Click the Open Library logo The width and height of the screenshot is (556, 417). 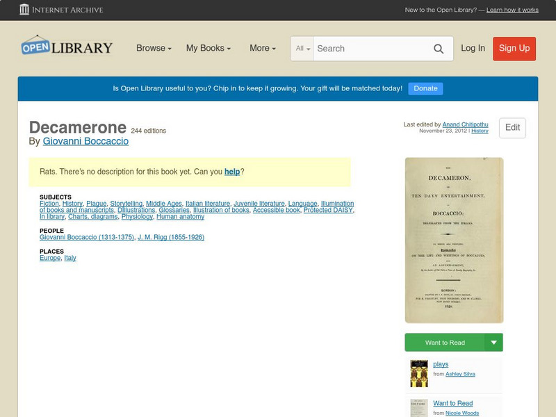coord(66,46)
